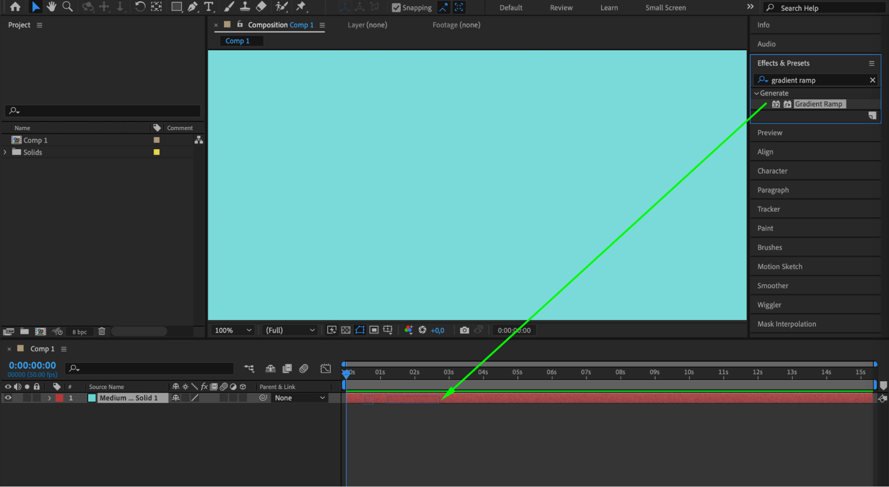Switch to the Review workspace
The height and width of the screenshot is (487, 889).
[x=561, y=8]
